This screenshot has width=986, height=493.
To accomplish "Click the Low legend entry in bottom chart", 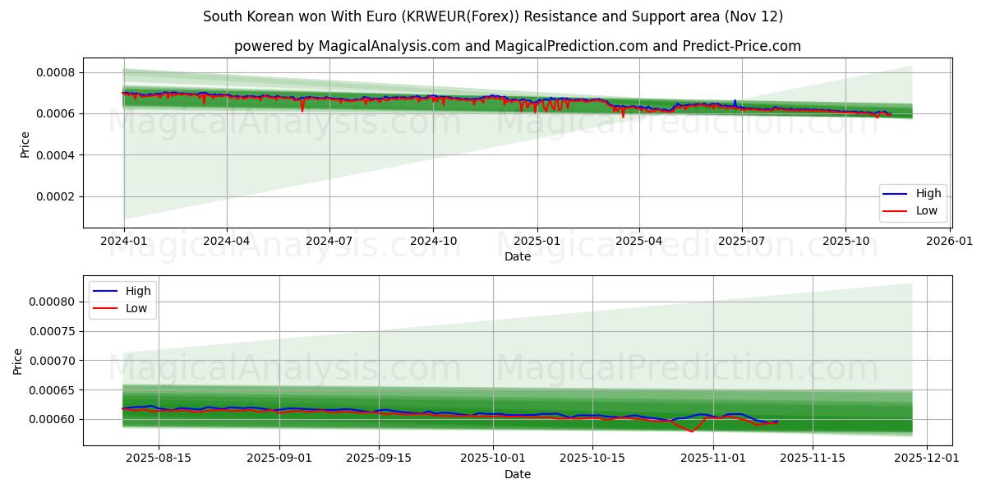I will [131, 307].
